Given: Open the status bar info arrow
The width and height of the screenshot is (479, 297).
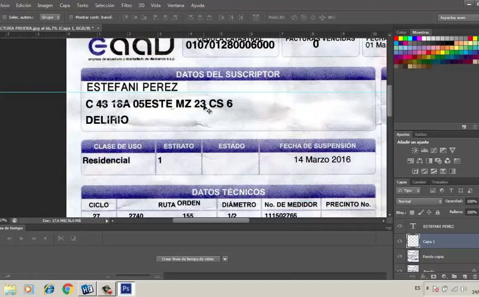Looking at the screenshot, I should tap(107, 221).
